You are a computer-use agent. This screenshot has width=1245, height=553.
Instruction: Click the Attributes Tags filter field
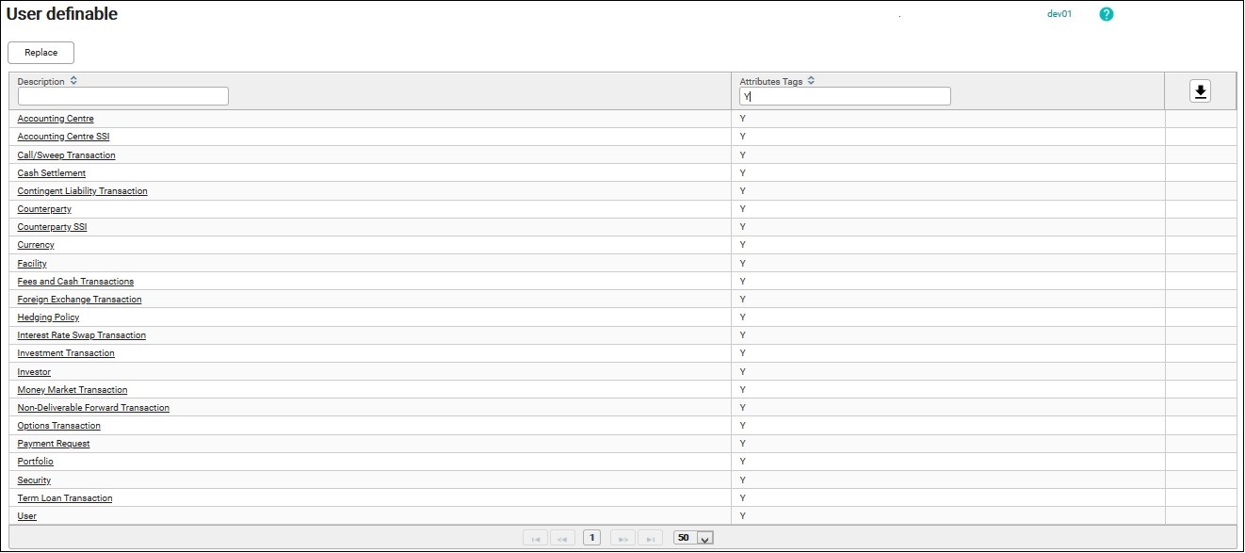(845, 96)
